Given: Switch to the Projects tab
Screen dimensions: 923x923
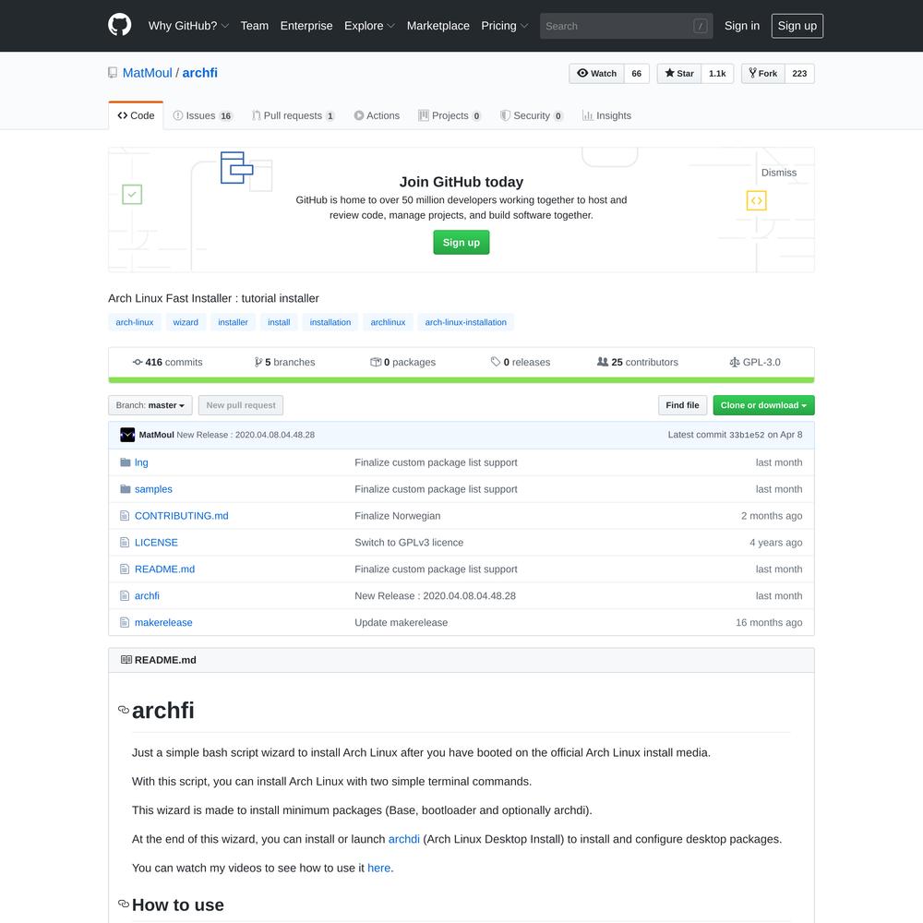Looking at the screenshot, I should click(x=450, y=115).
